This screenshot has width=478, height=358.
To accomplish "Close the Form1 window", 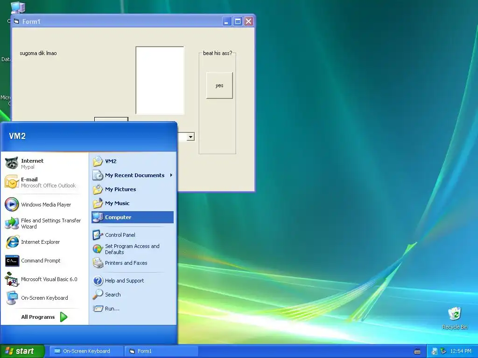I will 249,21.
